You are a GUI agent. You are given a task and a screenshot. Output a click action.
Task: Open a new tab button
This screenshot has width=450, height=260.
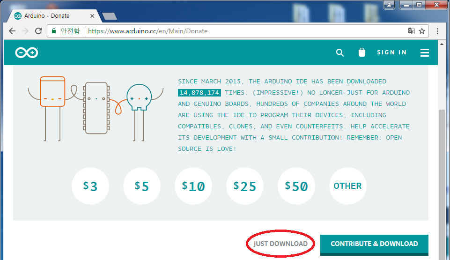(x=110, y=16)
